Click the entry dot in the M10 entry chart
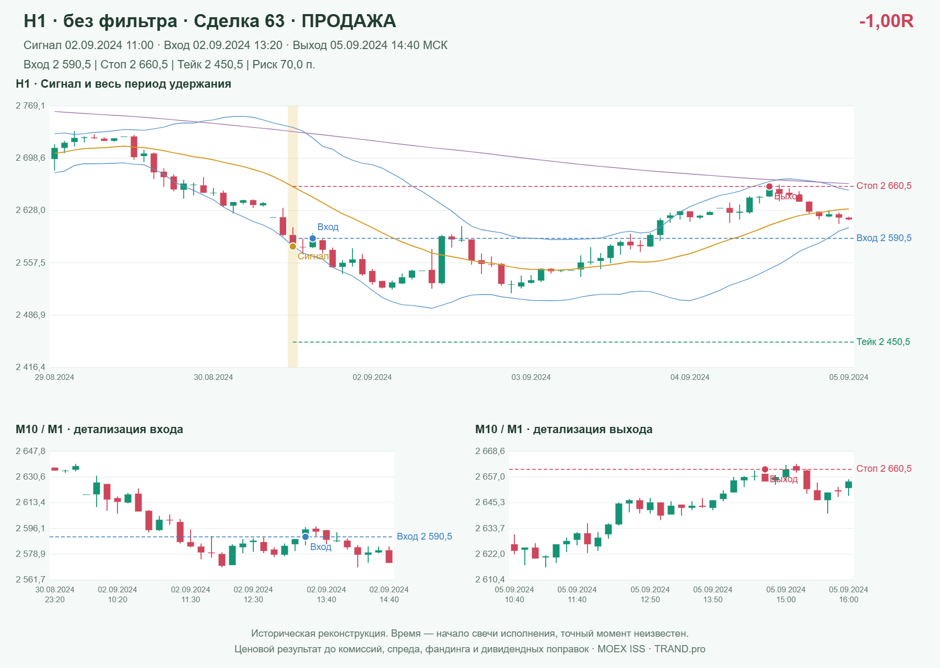 [x=305, y=536]
